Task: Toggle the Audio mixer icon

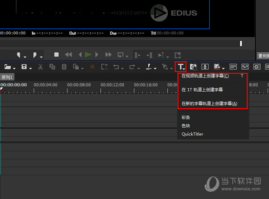Action: point(245,67)
